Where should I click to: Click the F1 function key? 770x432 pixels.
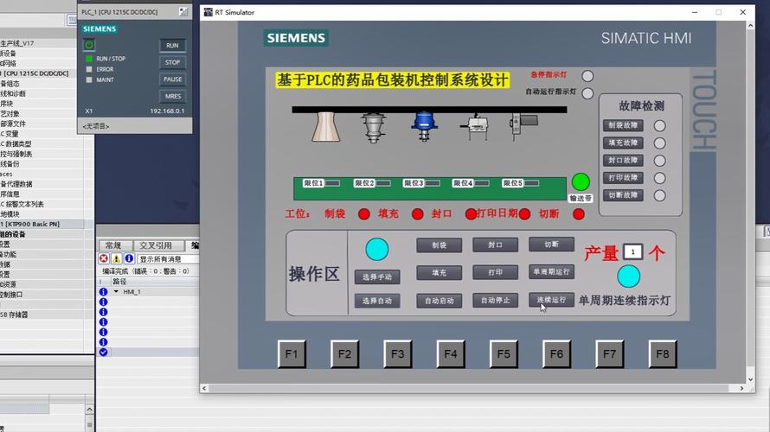pyautogui.click(x=292, y=354)
